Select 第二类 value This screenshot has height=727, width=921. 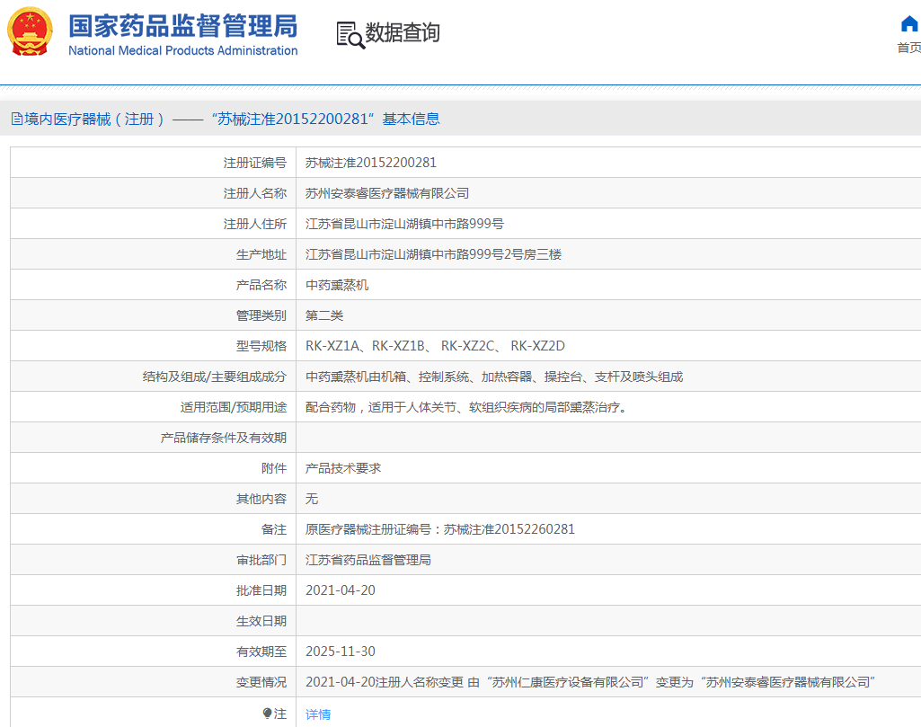point(324,315)
